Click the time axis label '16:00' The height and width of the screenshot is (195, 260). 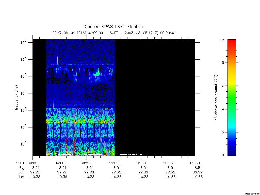pyautogui.click(x=141, y=163)
